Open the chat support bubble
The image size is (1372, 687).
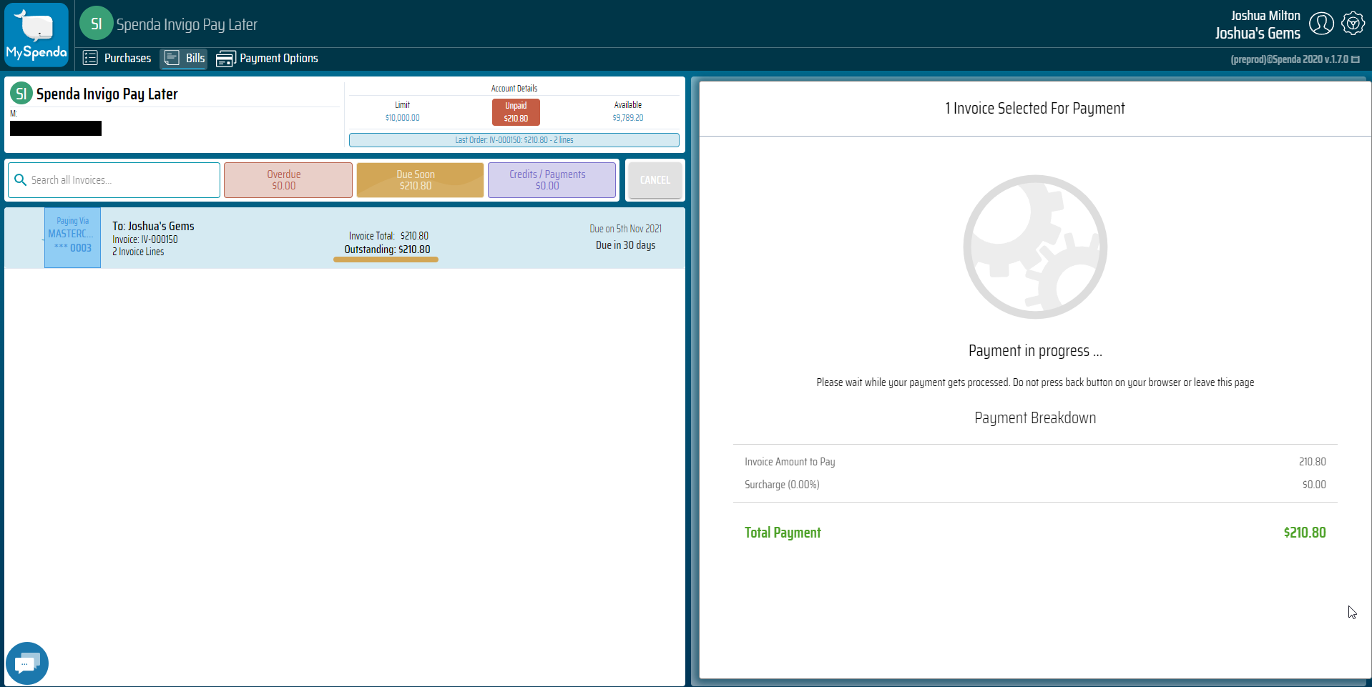27,663
